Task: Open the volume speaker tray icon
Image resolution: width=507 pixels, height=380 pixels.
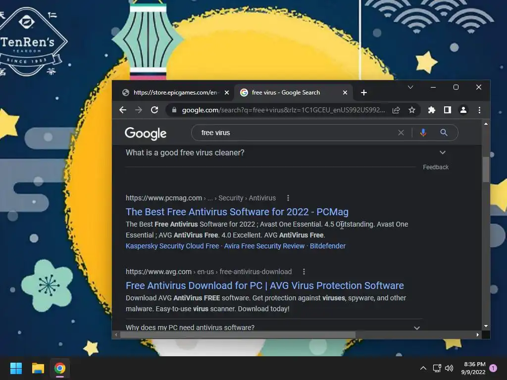Action: (x=449, y=368)
